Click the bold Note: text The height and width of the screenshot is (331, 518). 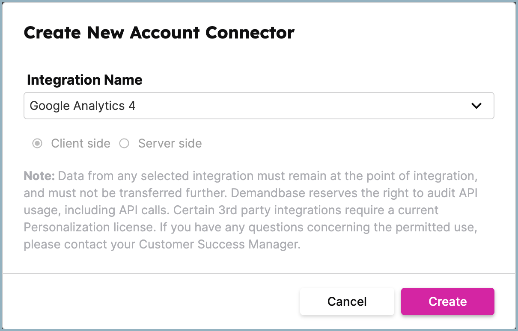39,176
